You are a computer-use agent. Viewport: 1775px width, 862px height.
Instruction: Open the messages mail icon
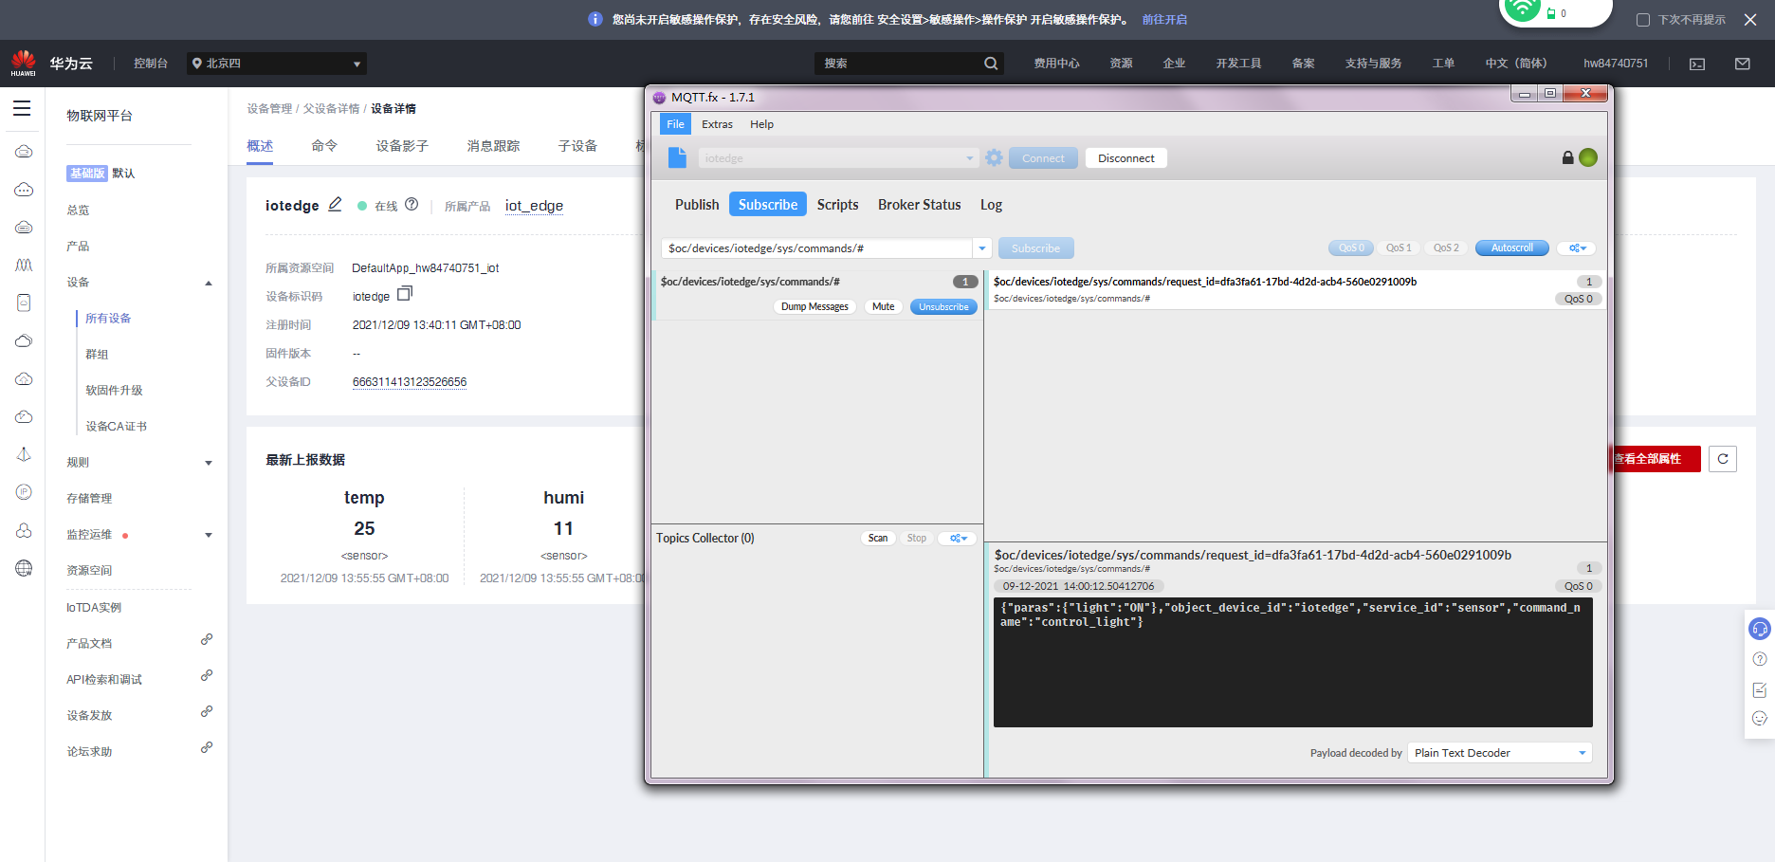[x=1743, y=64]
